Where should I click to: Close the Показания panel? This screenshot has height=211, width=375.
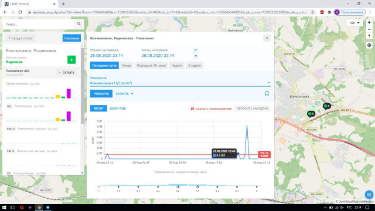[x=267, y=38]
